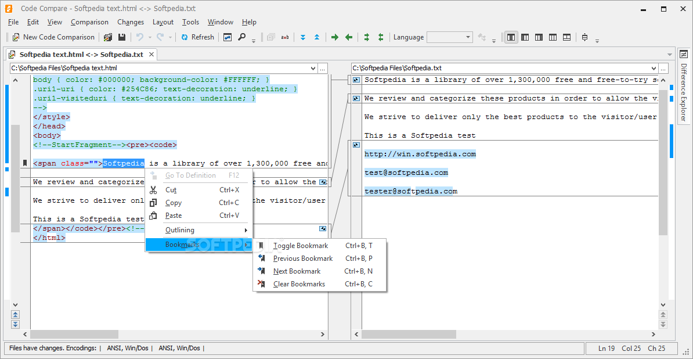This screenshot has width=693, height=359.
Task: Close the Softpedia text.html comparison tab
Action: pos(151,55)
